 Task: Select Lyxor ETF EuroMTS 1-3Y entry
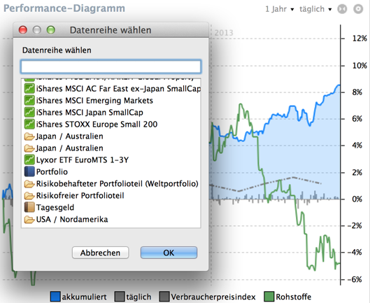point(111,160)
